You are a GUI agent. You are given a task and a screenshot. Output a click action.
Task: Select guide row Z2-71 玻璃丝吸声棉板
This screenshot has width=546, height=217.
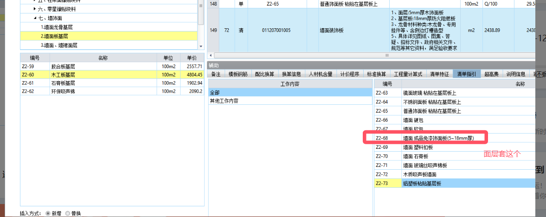[x=455, y=165]
